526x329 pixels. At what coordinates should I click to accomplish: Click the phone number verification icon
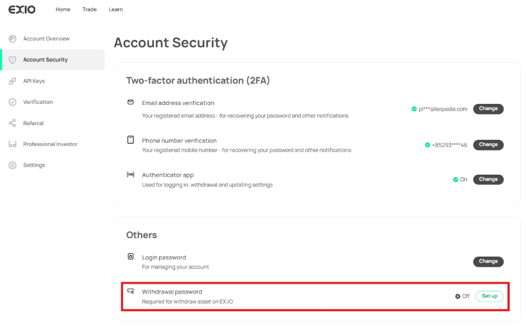coord(130,140)
